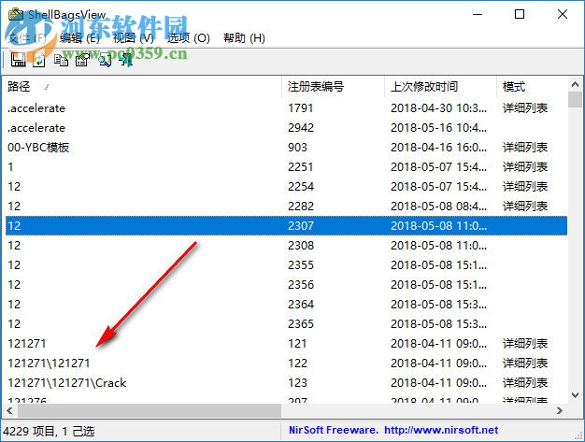Click the Find magnifier icon
This screenshot has width=585, height=442.
point(105,60)
